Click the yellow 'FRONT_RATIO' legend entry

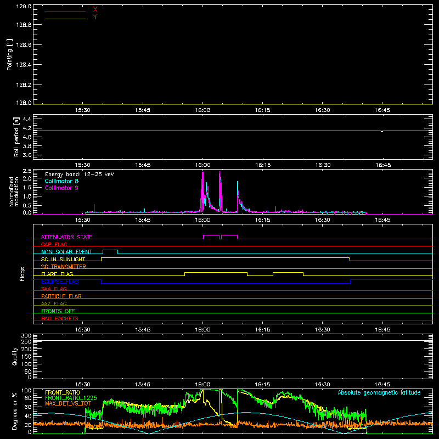click(63, 392)
